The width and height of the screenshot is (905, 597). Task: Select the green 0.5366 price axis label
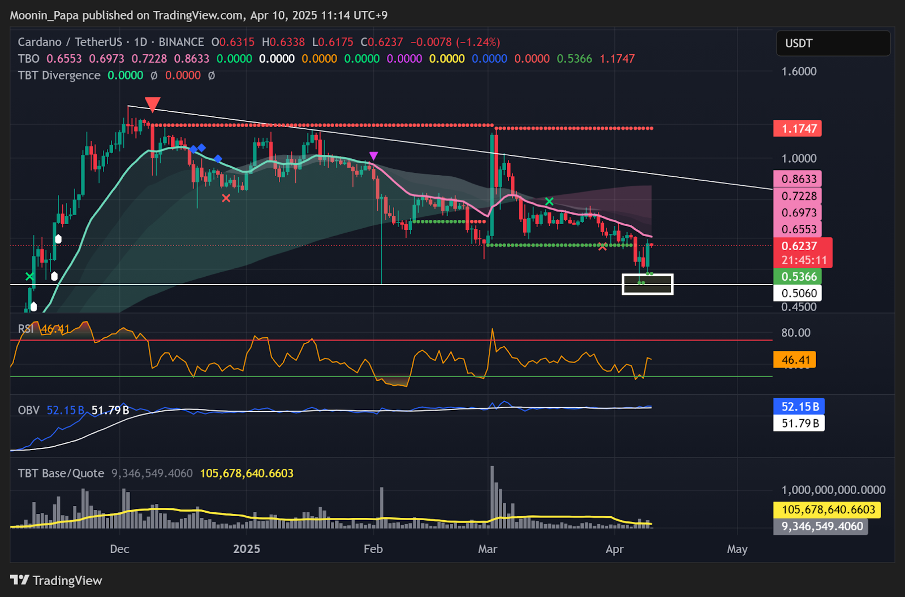pyautogui.click(x=798, y=277)
